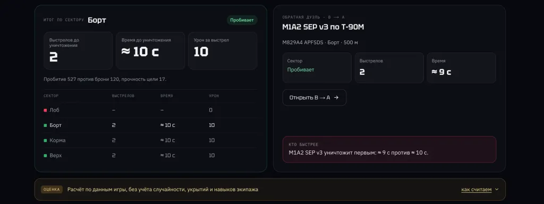Click the «Урон за выстрел» stat card
This screenshot has width=544, height=204.
pyautogui.click(x=223, y=50)
